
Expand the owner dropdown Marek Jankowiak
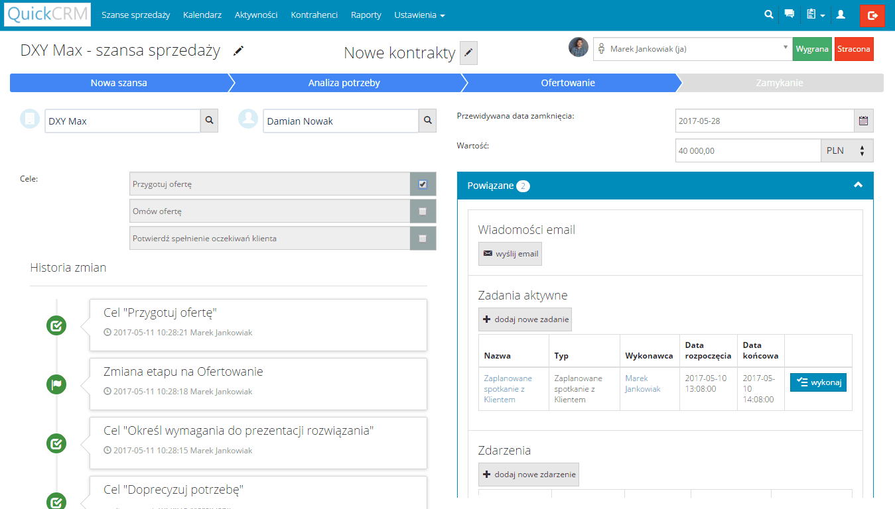tap(692, 48)
